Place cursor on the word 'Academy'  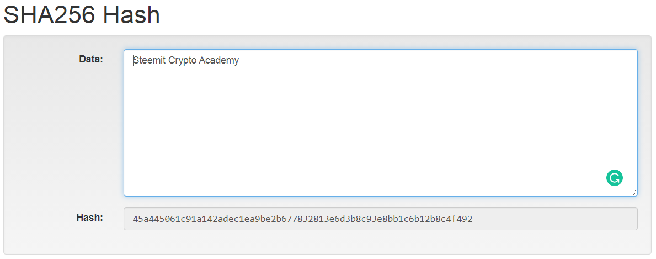[219, 61]
